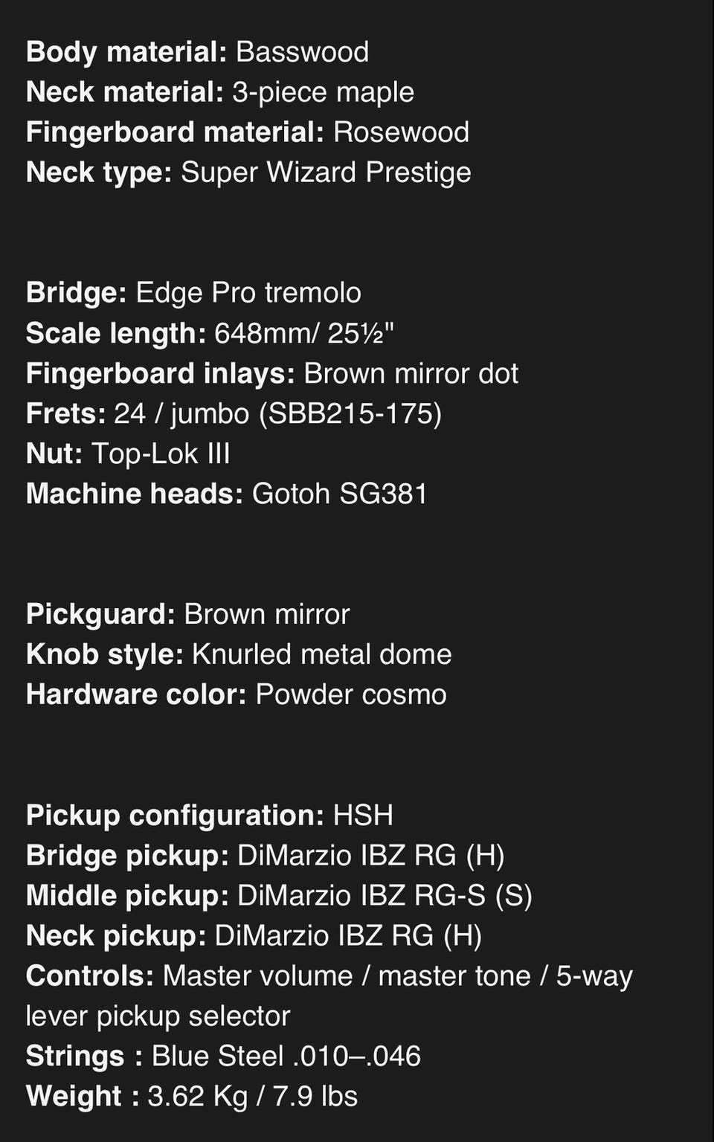Tap the "Frets" specification label
Image resolution: width=714 pixels, height=1142 pixels.
pos(65,413)
